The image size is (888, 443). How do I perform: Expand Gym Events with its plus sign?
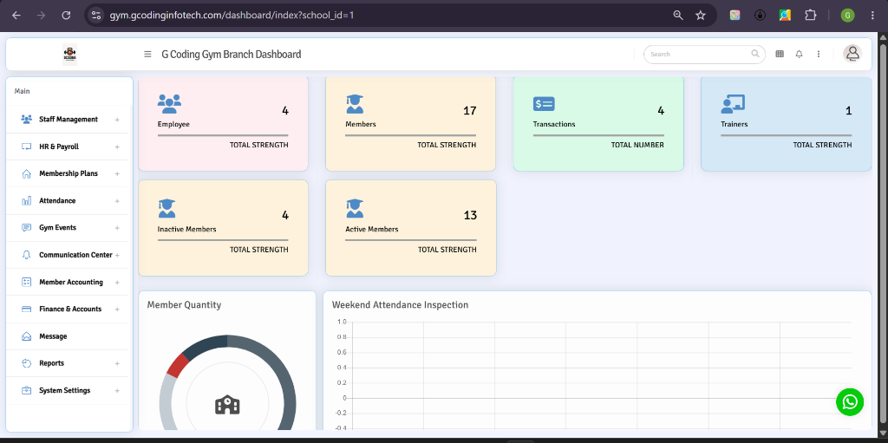click(117, 228)
